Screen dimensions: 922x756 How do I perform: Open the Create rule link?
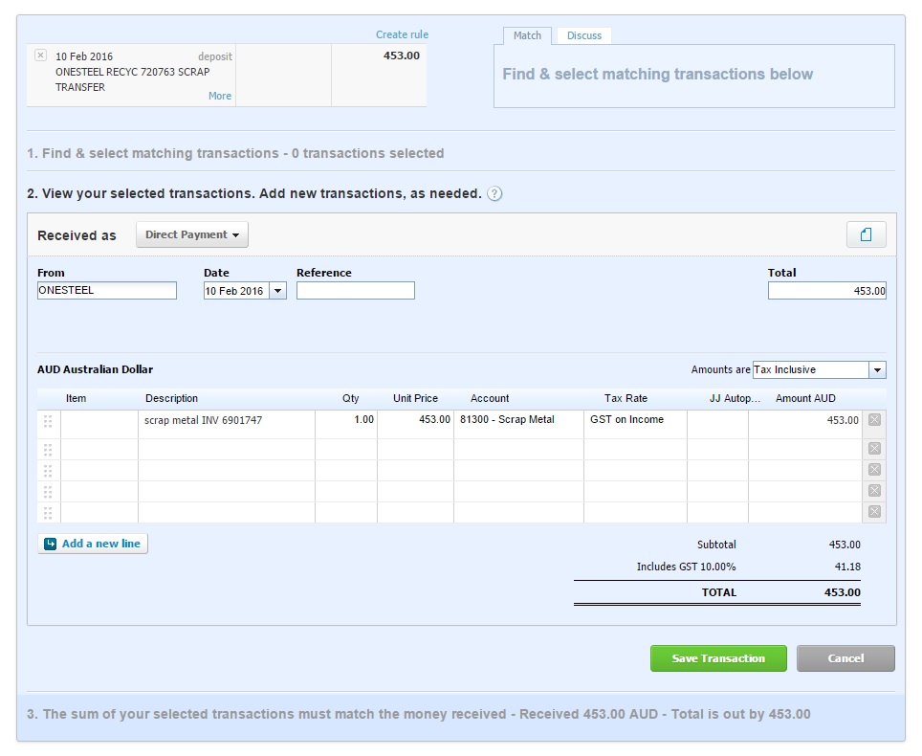[402, 34]
